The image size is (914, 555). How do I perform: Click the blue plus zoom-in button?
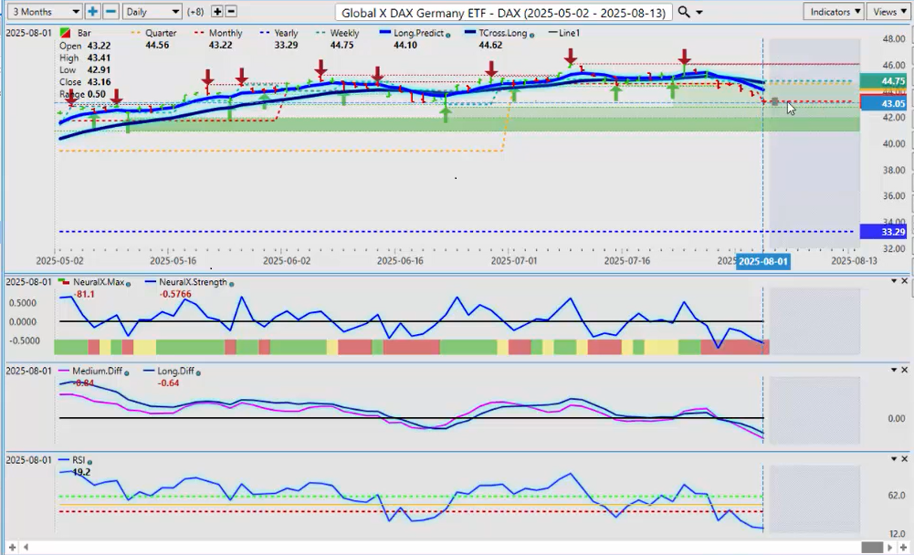coord(93,12)
